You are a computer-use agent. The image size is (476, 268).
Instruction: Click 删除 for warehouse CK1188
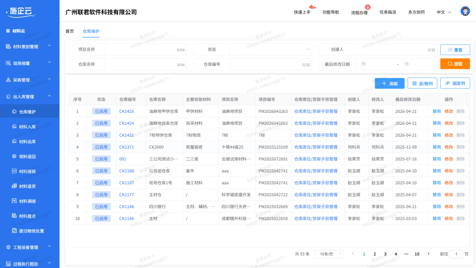pos(461,171)
